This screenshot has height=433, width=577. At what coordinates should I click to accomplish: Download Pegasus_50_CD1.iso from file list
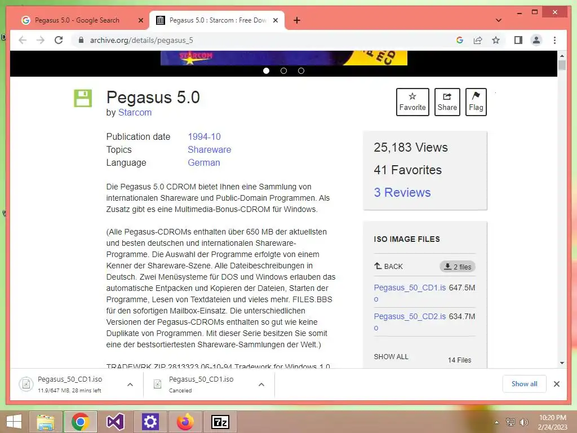410,293
